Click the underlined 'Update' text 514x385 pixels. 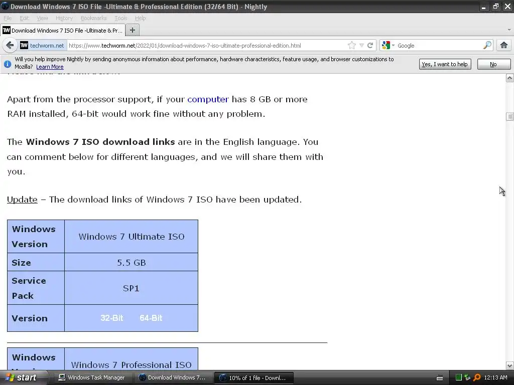coord(22,200)
